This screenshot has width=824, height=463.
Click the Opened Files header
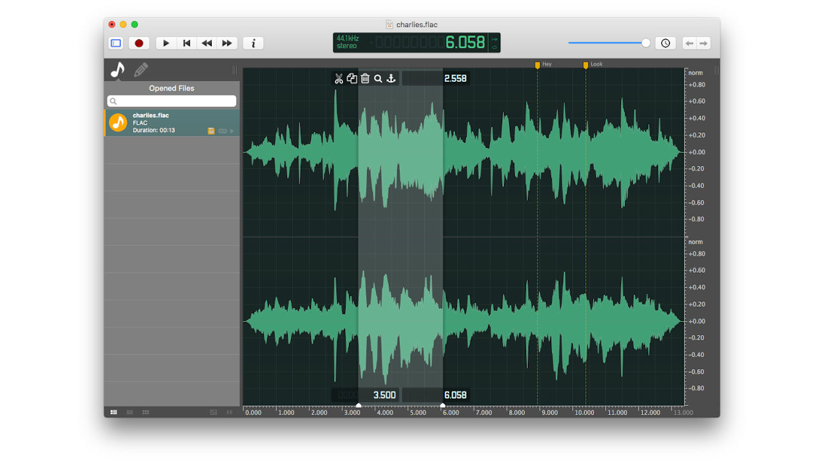point(171,88)
